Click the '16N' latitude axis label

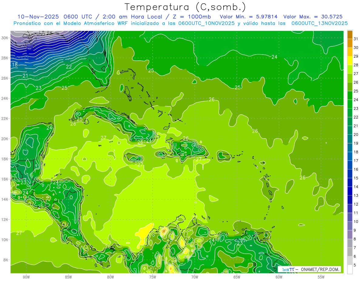5,179
